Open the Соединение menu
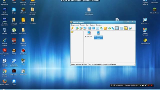The width and height of the screenshot is (160, 90). click(x=75, y=25)
